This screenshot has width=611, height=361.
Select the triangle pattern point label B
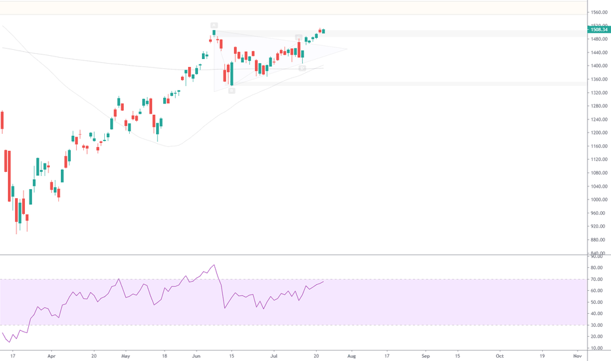coord(232,91)
